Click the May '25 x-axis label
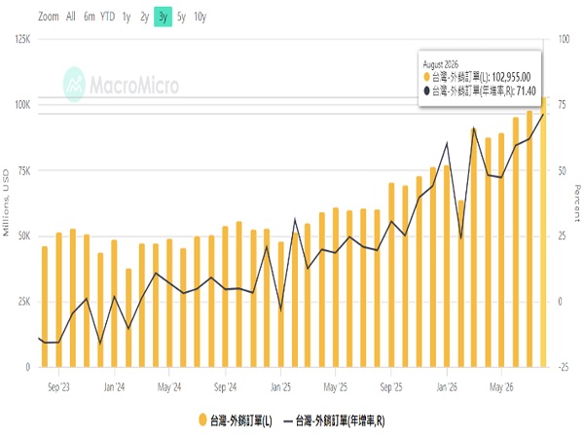 [x=335, y=387]
